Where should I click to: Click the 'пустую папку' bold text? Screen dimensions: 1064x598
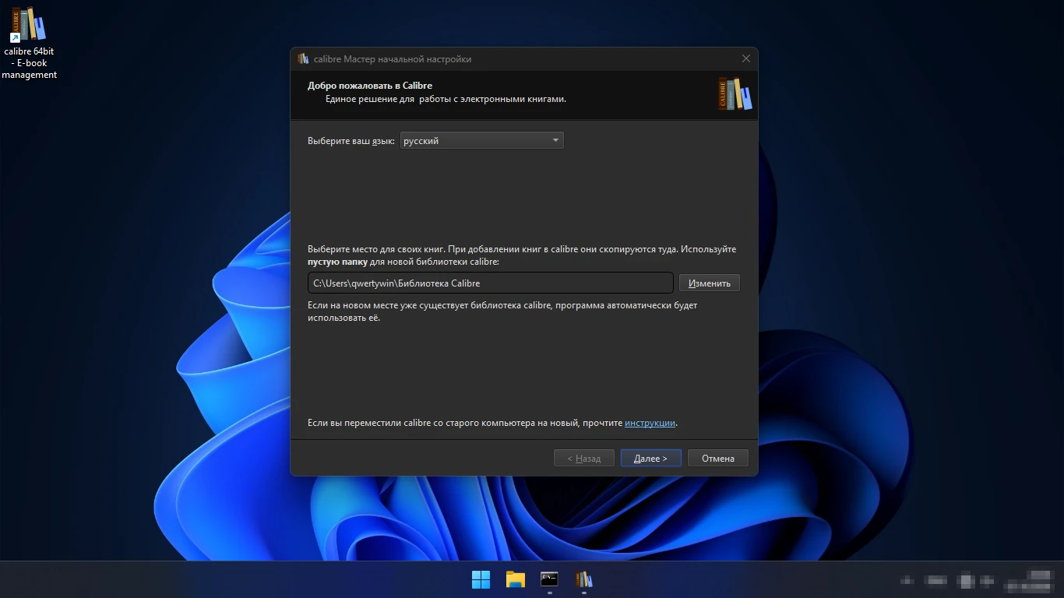337,262
